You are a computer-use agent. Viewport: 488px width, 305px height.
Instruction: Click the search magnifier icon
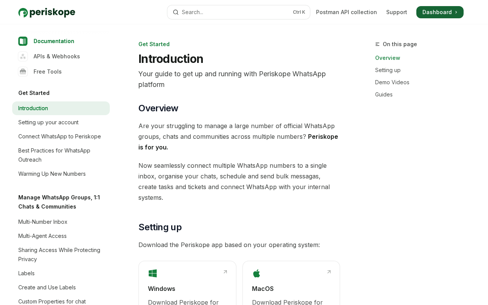[175, 12]
